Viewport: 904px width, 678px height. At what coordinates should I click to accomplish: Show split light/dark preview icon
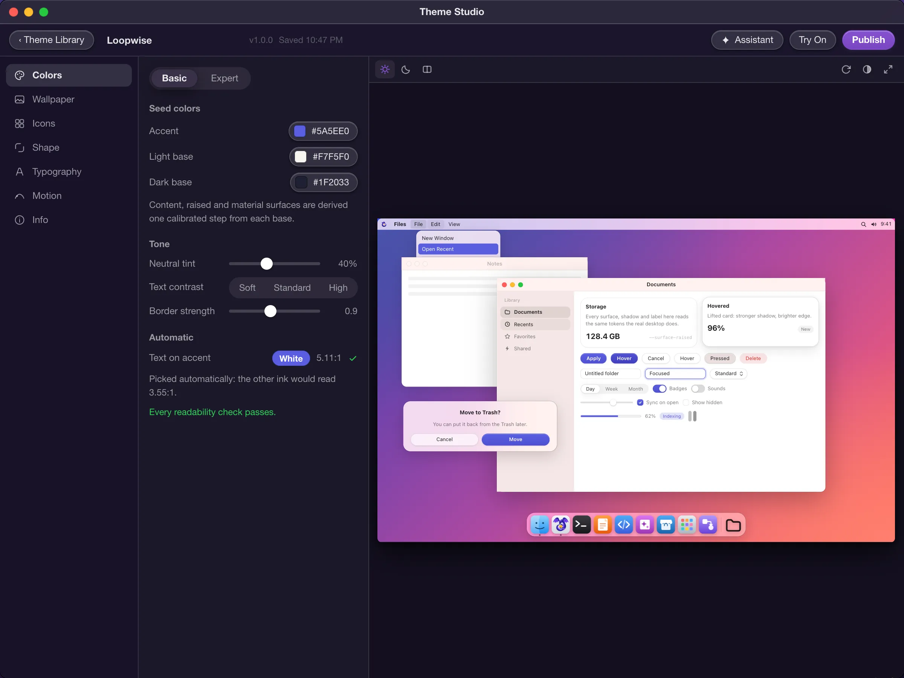[427, 69]
